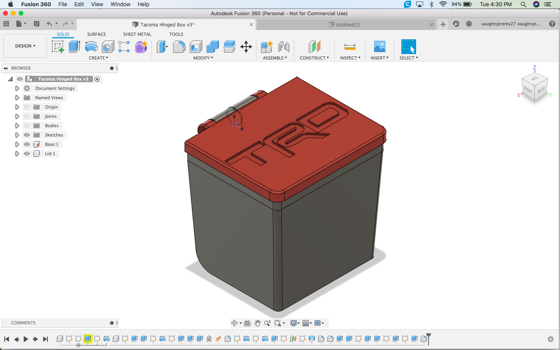Viewport: 560px width, 350px height.
Task: Activate the Extrude tool in the Create toolbar
Action: click(74, 47)
